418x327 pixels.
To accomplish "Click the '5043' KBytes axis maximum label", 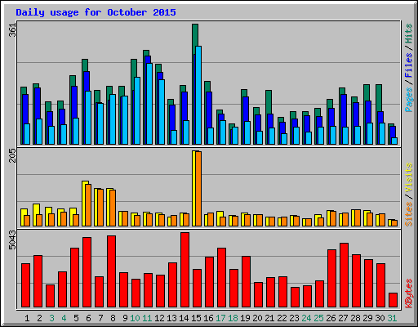I will point(12,240).
